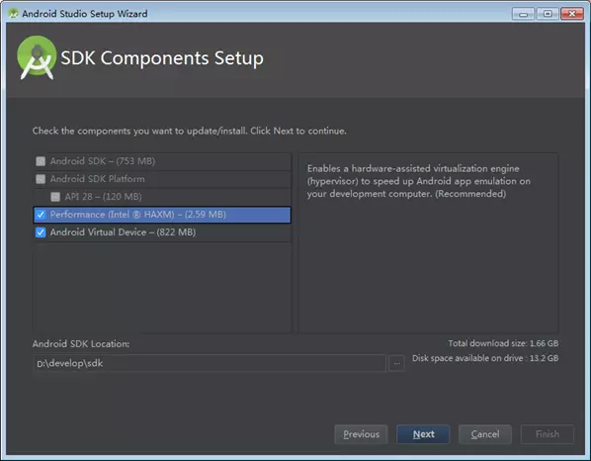Click the 'Check the components you want' instruction
591x461 pixels.
coord(189,131)
